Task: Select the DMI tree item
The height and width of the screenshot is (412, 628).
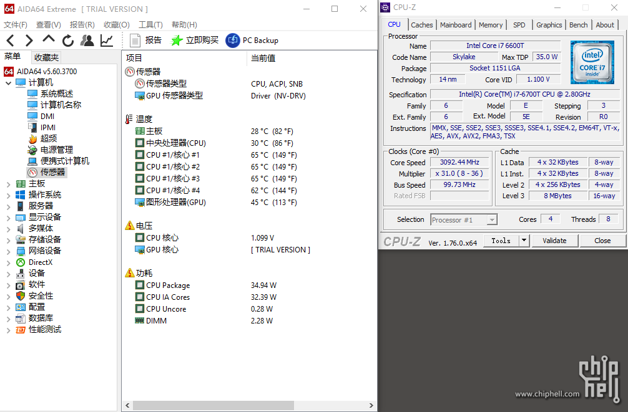Action: pos(41,116)
